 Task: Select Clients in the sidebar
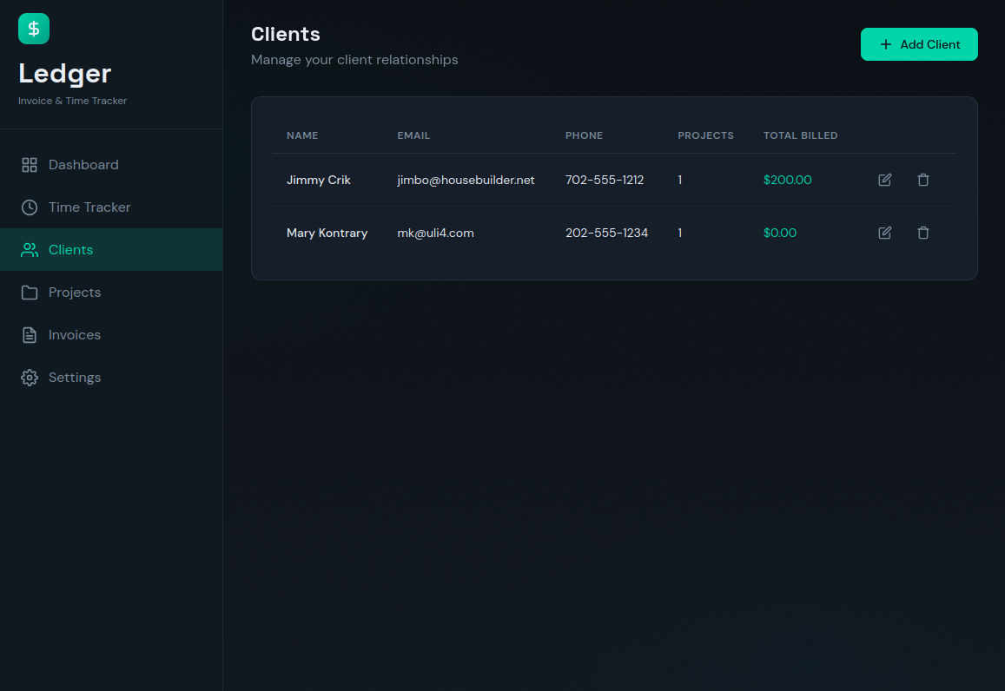pos(111,250)
